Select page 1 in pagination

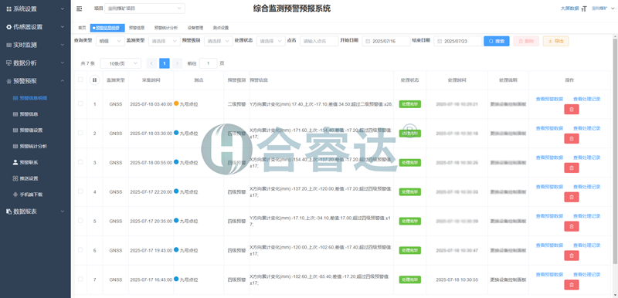tap(165, 63)
